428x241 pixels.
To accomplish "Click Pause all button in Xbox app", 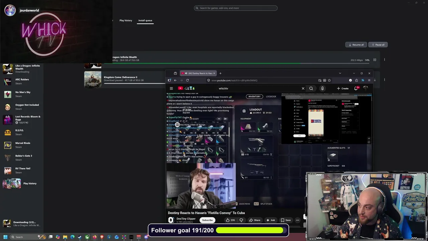I will pyautogui.click(x=378, y=45).
